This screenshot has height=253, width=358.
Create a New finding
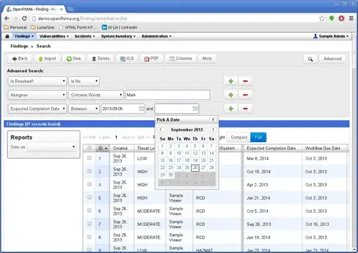(74, 59)
